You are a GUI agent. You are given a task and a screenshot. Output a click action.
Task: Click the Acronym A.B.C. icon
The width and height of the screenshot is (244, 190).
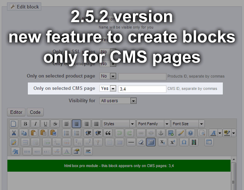(47, 151)
